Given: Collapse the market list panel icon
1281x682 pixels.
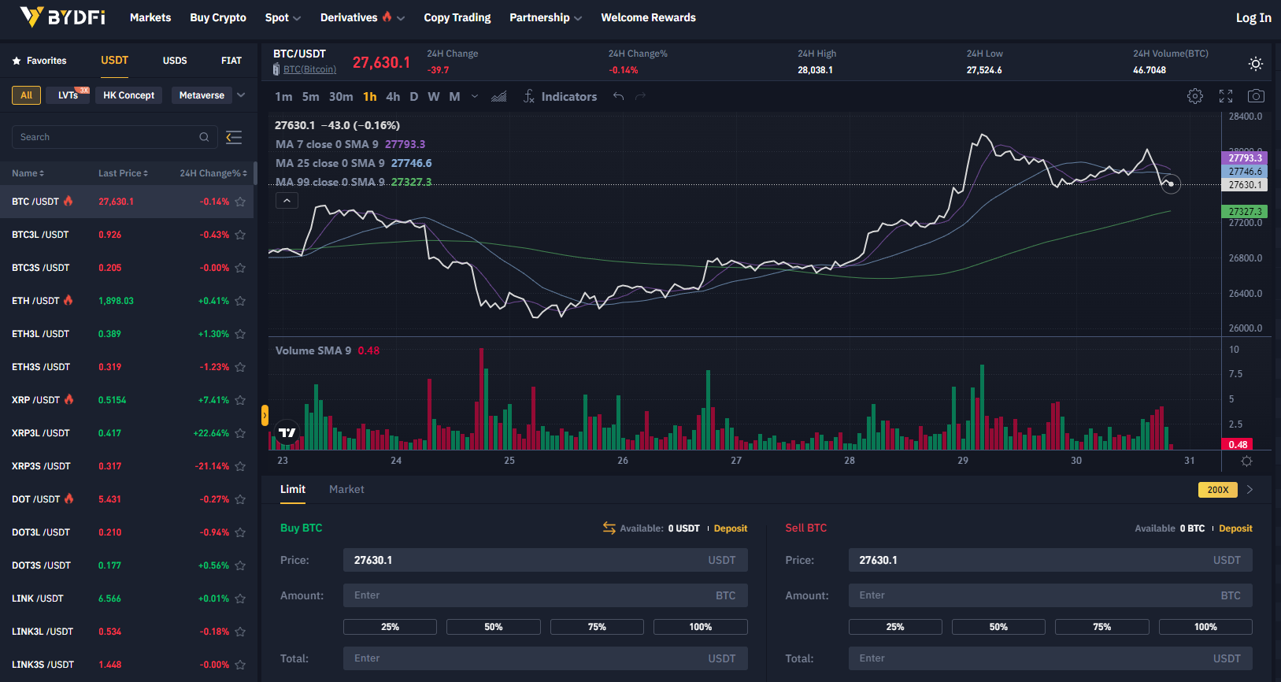Looking at the screenshot, I should point(234,137).
